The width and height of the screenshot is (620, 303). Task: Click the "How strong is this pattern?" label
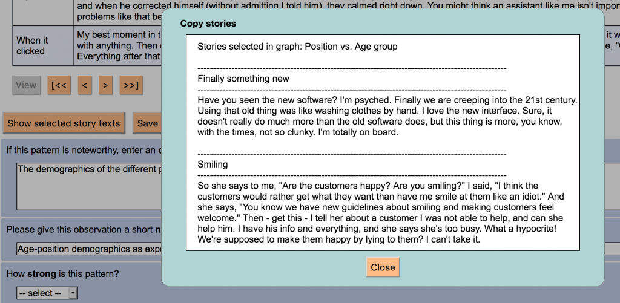(x=62, y=274)
